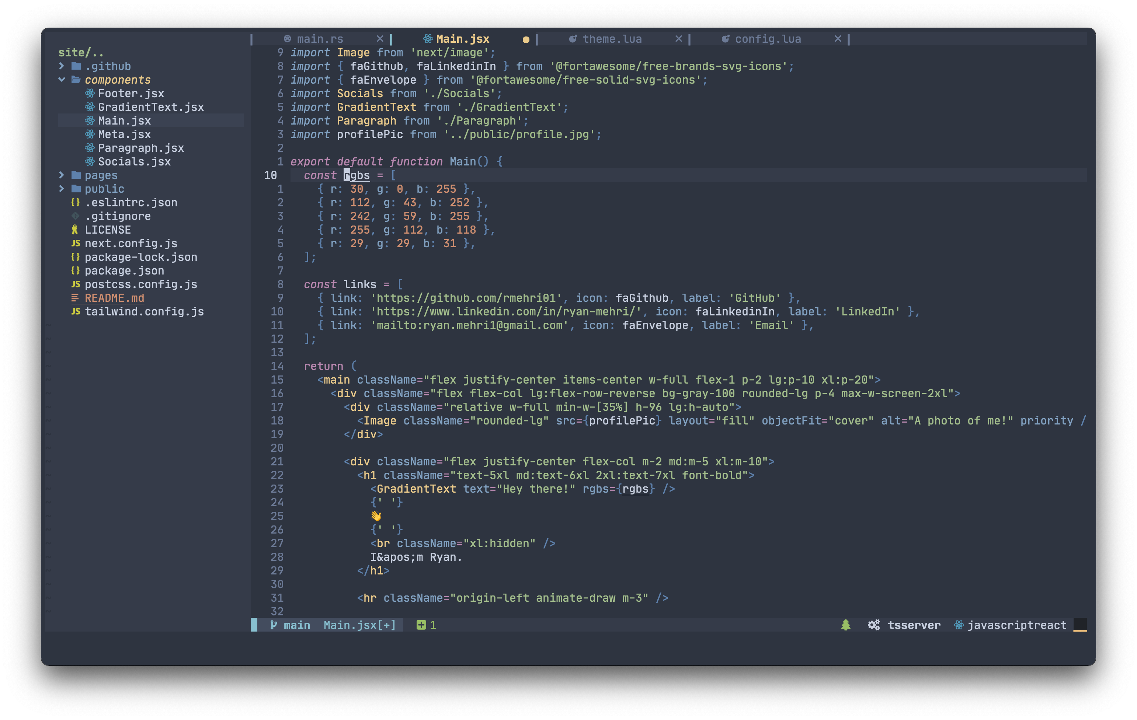The image size is (1137, 720).
Task: Open Socials.jsx from the tree
Action: [134, 162]
